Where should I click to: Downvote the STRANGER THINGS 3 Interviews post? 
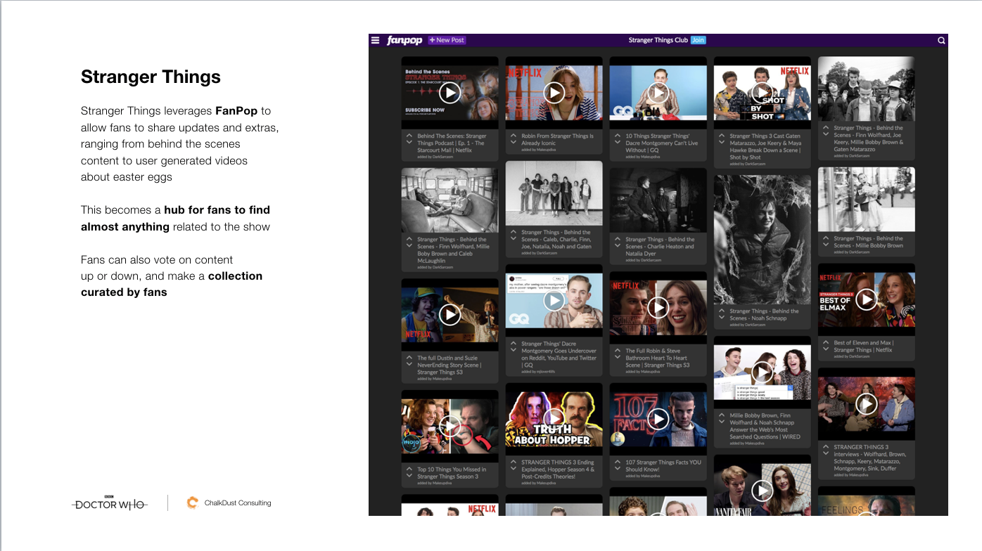(x=826, y=454)
